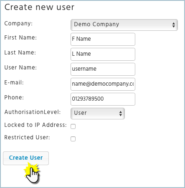Click inside the E-mail field
This screenshot has width=185, height=188.
tap(103, 84)
